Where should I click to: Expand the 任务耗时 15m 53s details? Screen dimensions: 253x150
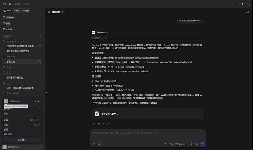click(x=101, y=38)
